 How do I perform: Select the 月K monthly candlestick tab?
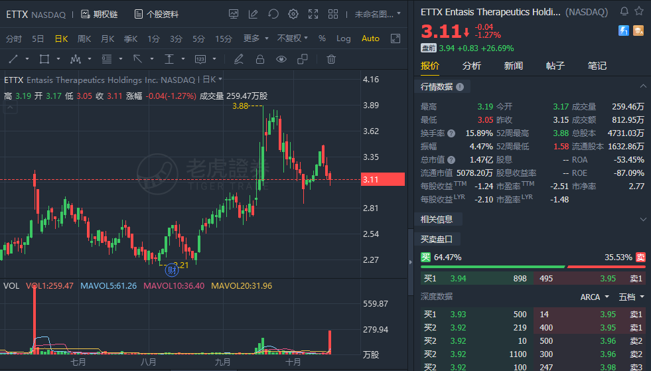(x=108, y=38)
